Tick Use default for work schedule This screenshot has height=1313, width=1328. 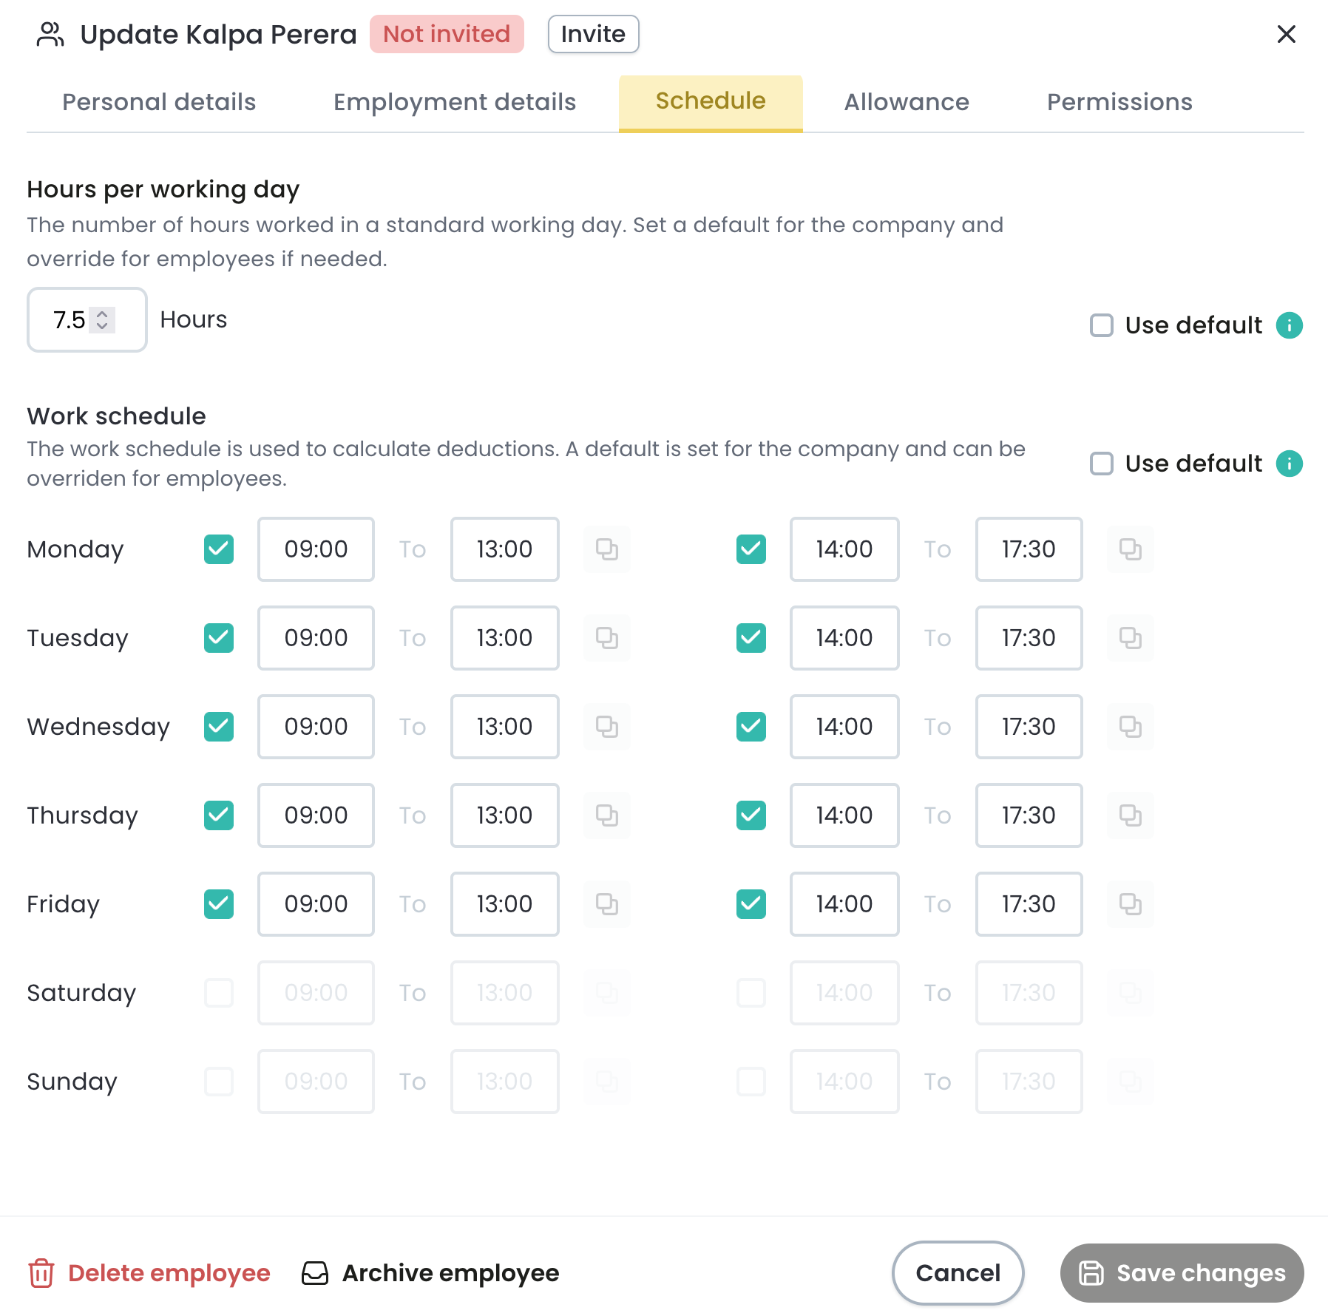click(1102, 464)
